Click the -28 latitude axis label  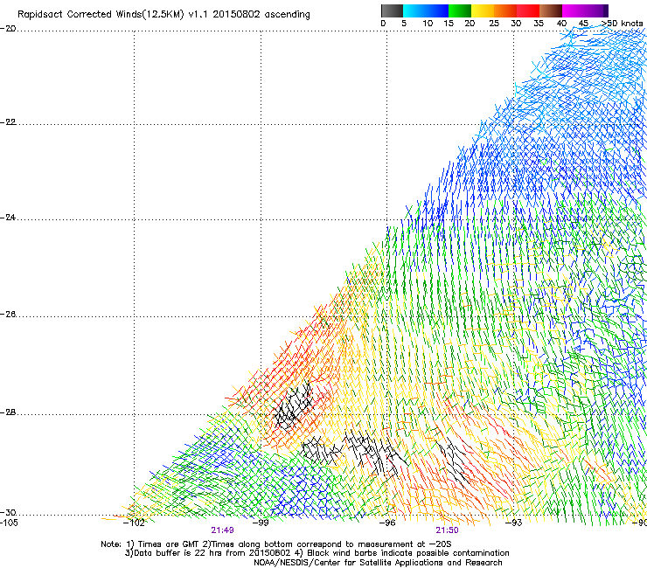coord(8,412)
